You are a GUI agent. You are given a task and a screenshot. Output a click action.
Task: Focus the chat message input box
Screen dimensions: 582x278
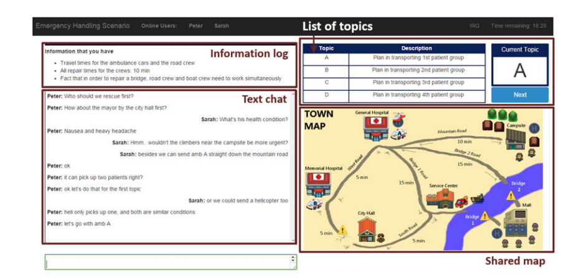tap(168, 262)
